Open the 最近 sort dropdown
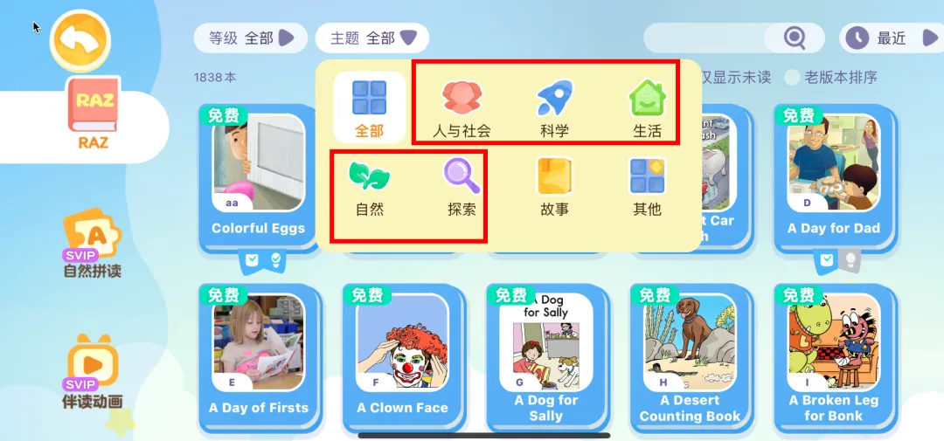 [892, 38]
